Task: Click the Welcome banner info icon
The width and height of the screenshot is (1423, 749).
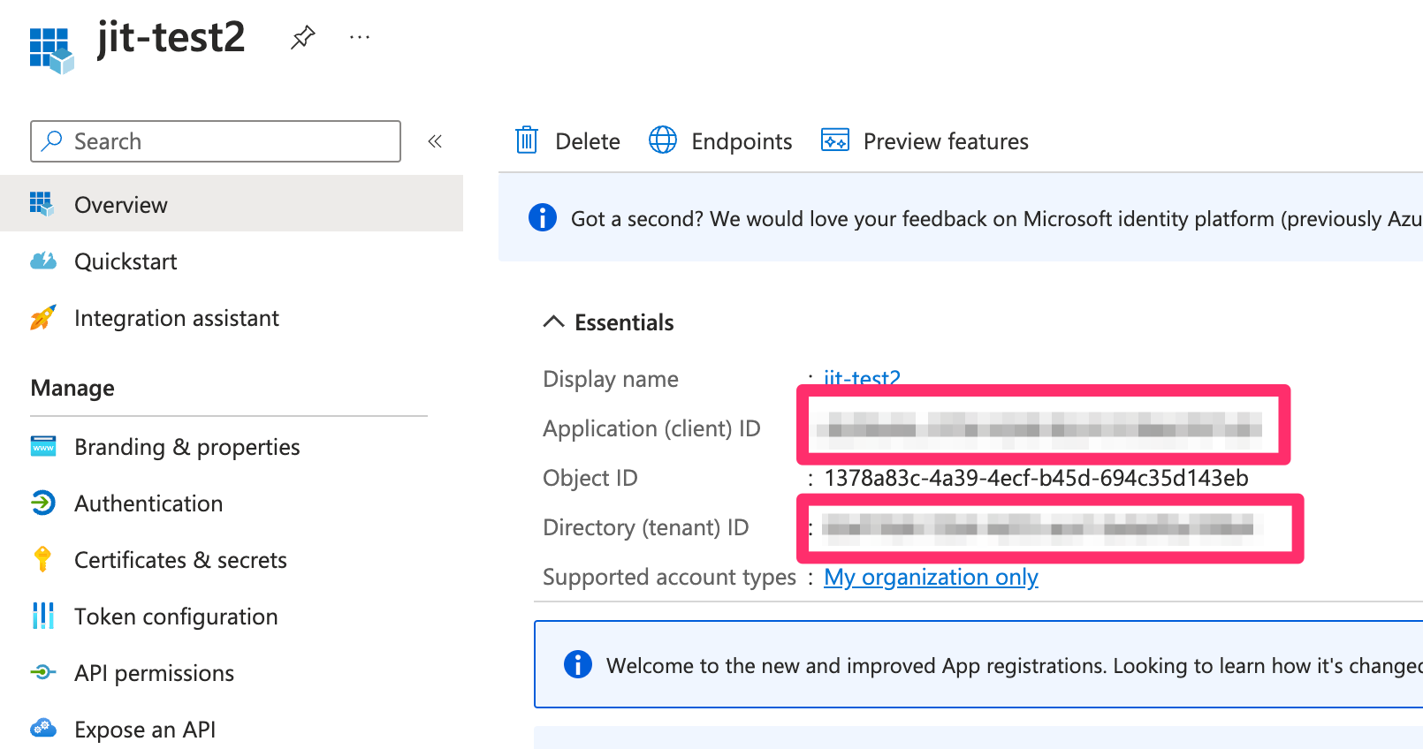Action: click(578, 664)
